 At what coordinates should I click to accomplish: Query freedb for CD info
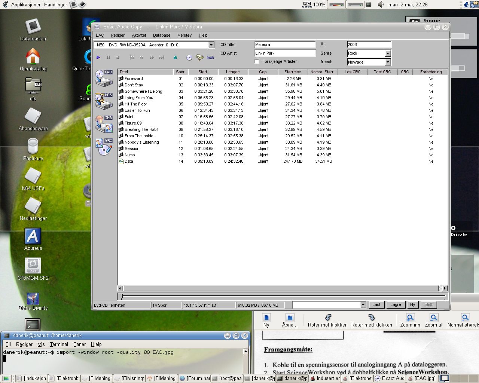[210, 58]
